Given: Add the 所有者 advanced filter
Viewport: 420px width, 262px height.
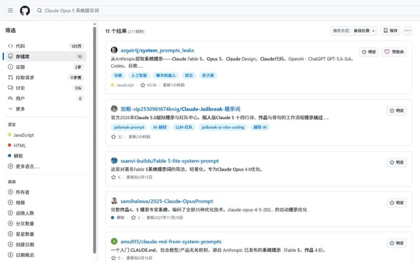Looking at the screenshot, I should [19, 192].
